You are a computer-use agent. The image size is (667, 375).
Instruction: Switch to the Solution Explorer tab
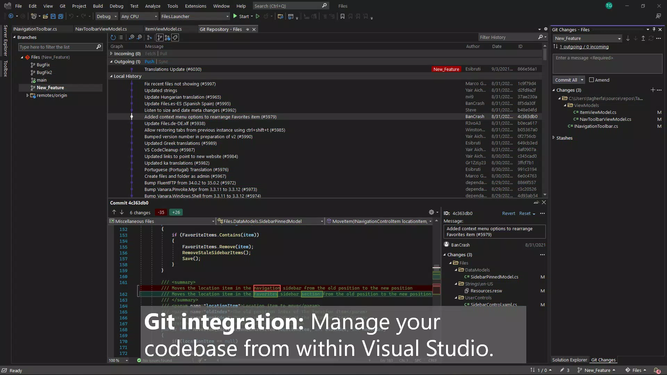[570, 360]
